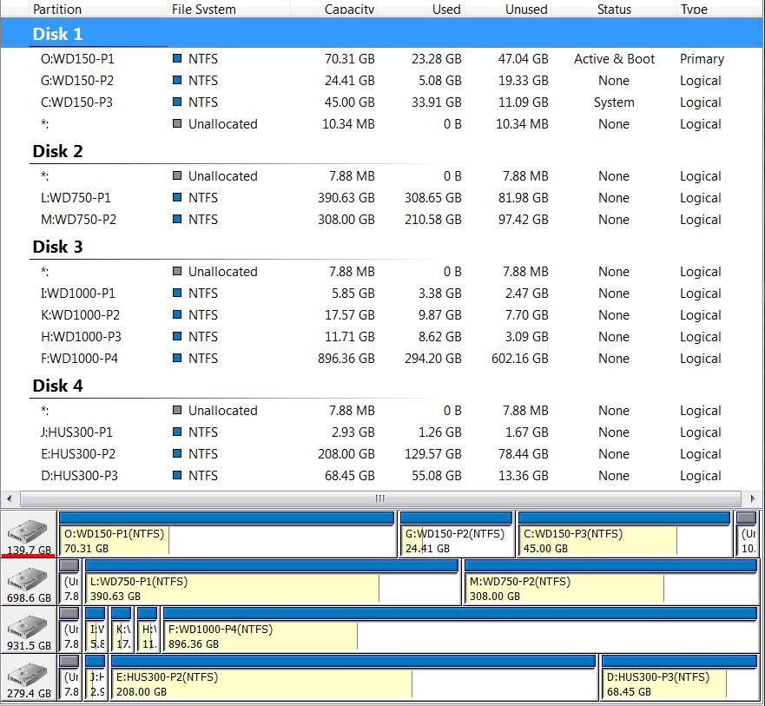Sort by the File System column header
The width and height of the screenshot is (765, 706).
pyautogui.click(x=229, y=9)
